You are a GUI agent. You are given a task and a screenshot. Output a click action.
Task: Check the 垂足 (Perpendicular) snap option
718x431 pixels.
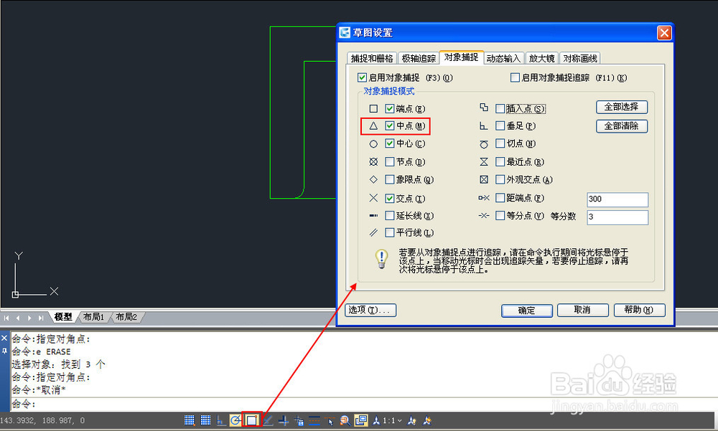499,126
